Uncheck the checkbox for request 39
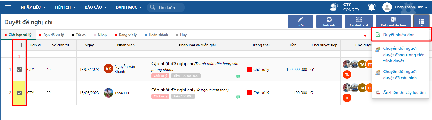 (19, 93)
